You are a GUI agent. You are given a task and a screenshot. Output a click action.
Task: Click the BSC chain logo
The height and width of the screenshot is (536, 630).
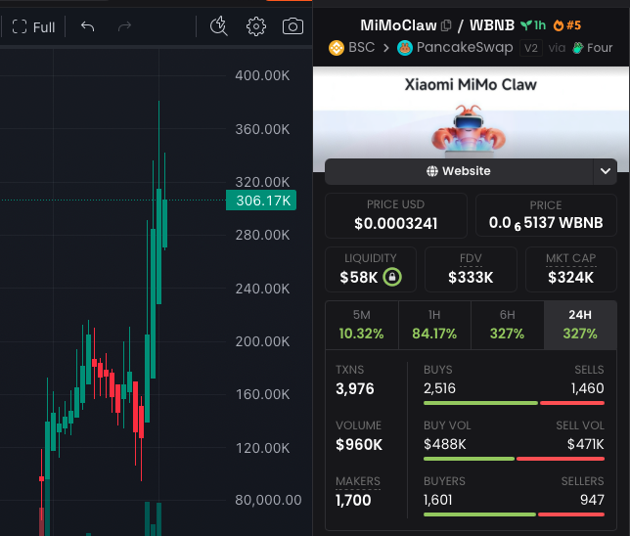point(337,48)
